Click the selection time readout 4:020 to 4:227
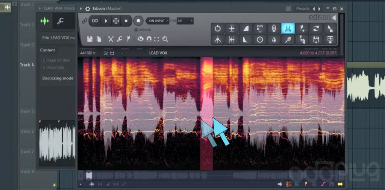The image size is (385, 190). point(318,53)
